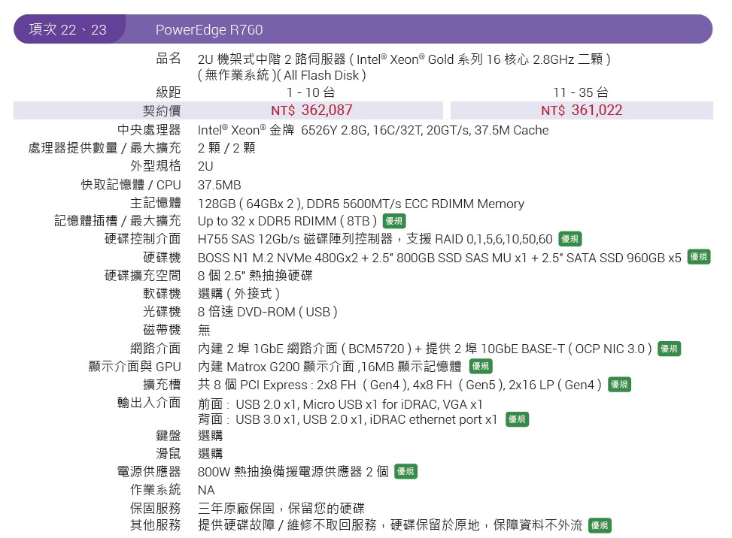732x538 pixels.
Task: Click the 網路介面 label
Action: (156, 348)
